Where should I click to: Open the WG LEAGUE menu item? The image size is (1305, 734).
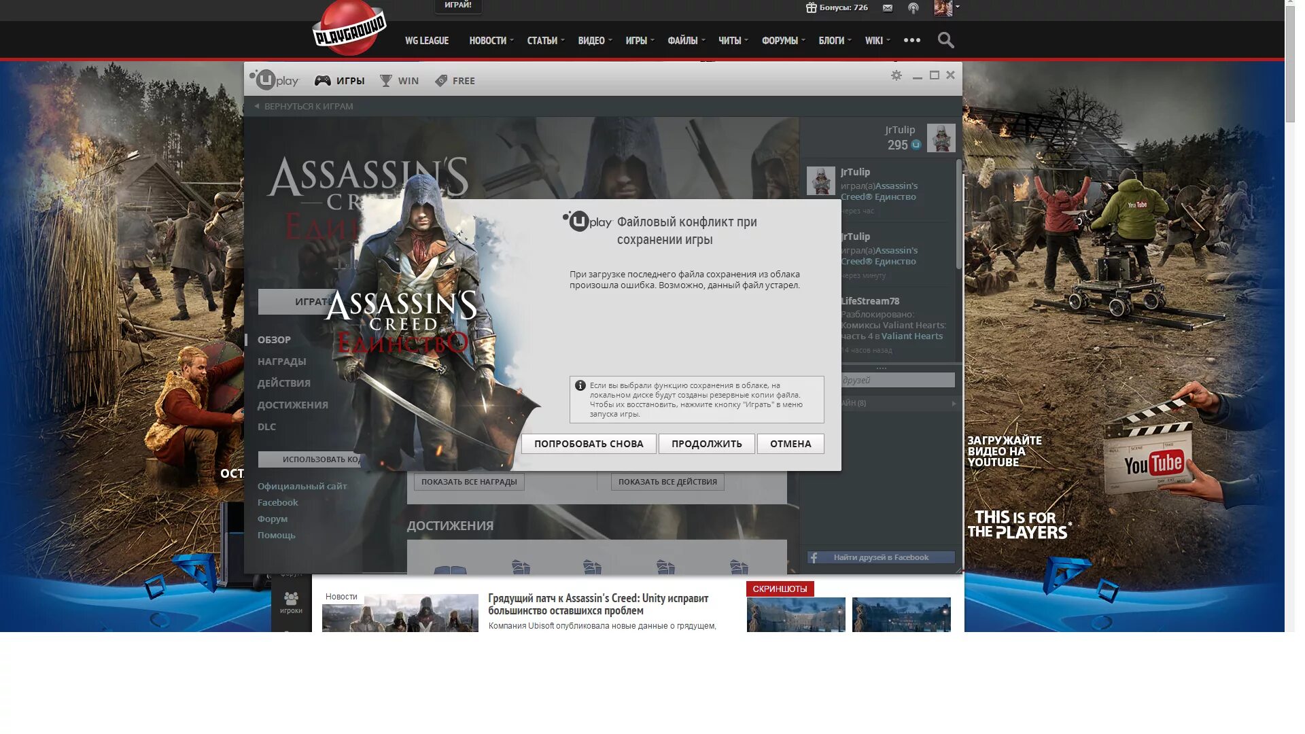(427, 41)
